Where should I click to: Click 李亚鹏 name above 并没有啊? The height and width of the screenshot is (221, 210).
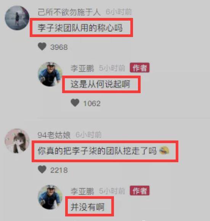(82, 191)
